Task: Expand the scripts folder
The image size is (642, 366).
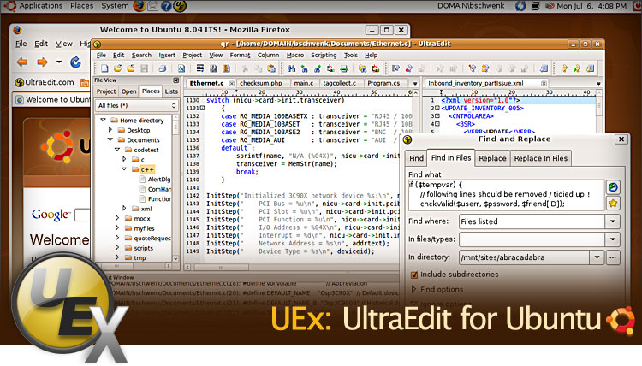Action: click(x=117, y=248)
